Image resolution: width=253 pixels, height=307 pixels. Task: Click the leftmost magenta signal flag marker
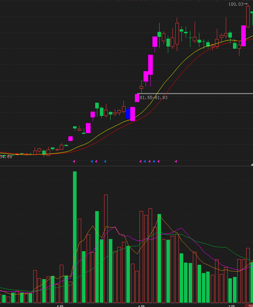tap(74, 161)
